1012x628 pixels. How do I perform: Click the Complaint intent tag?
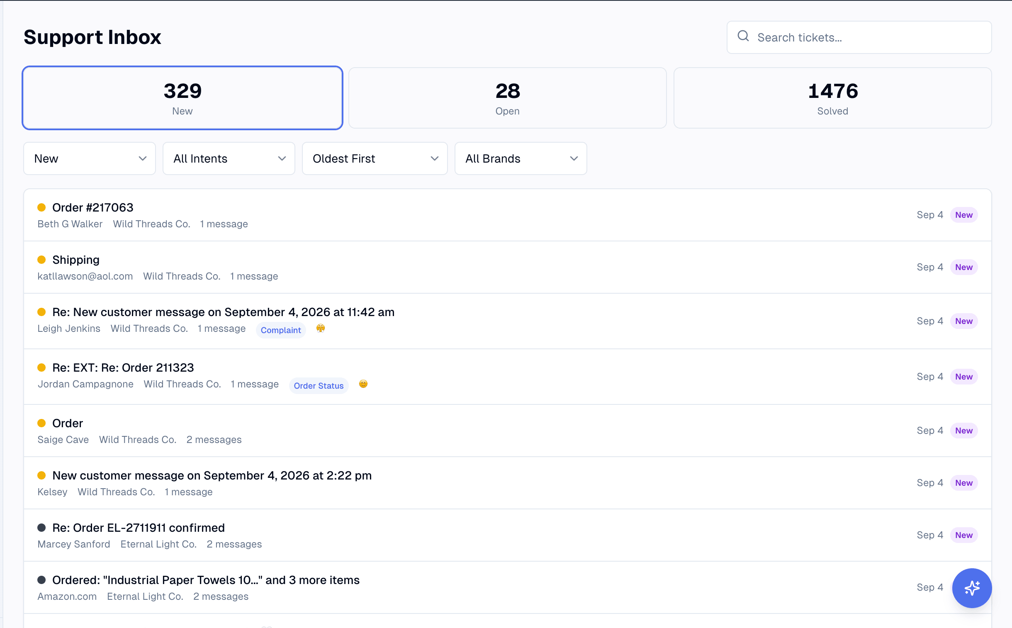[281, 330]
